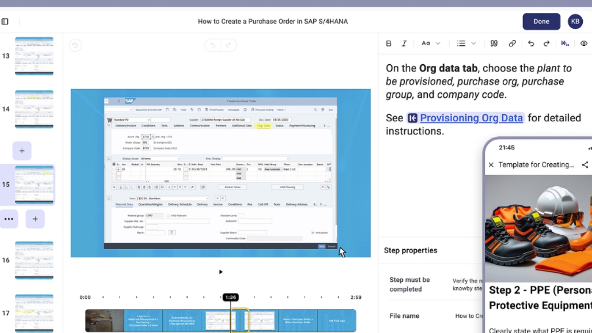Apply bold formatting
The width and height of the screenshot is (592, 333).
tap(388, 43)
